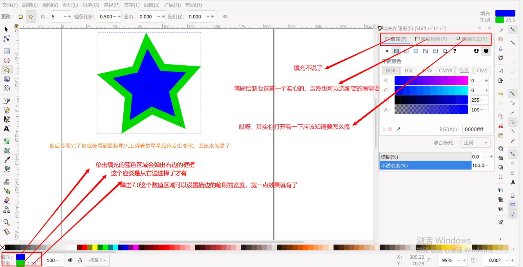Image resolution: width=523 pixels, height=267 pixels.
Task: Select green from the bottom color palette
Action: 105,248
